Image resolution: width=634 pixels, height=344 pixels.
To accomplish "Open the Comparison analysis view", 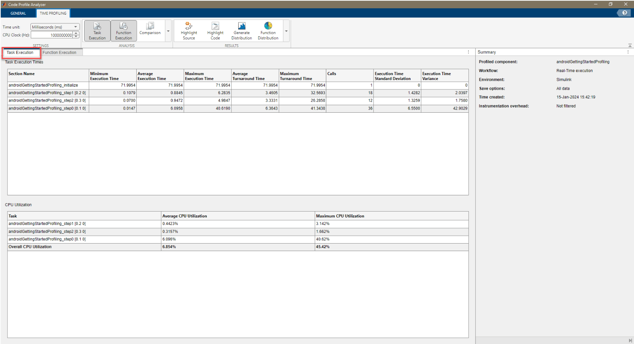I will [150, 28].
